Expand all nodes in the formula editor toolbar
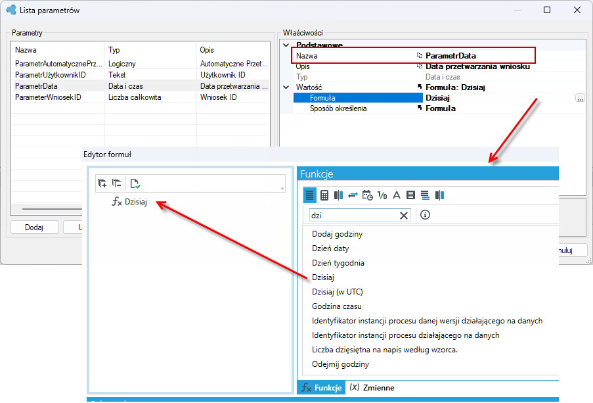This screenshot has width=593, height=403. [x=102, y=183]
